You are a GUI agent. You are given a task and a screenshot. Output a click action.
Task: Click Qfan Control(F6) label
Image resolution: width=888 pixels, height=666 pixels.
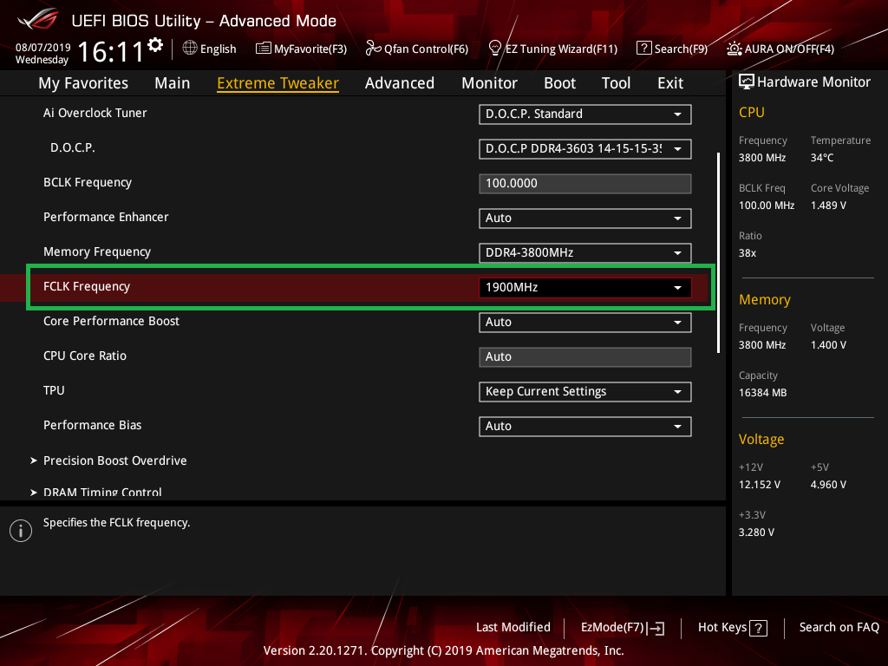[426, 49]
